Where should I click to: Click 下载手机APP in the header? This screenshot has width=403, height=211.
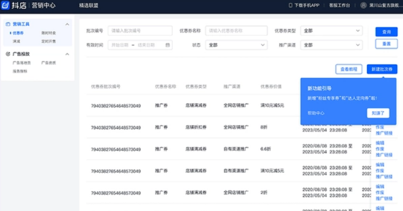tap(307, 5)
